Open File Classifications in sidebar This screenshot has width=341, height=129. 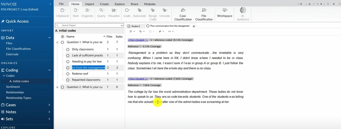pos(18,49)
